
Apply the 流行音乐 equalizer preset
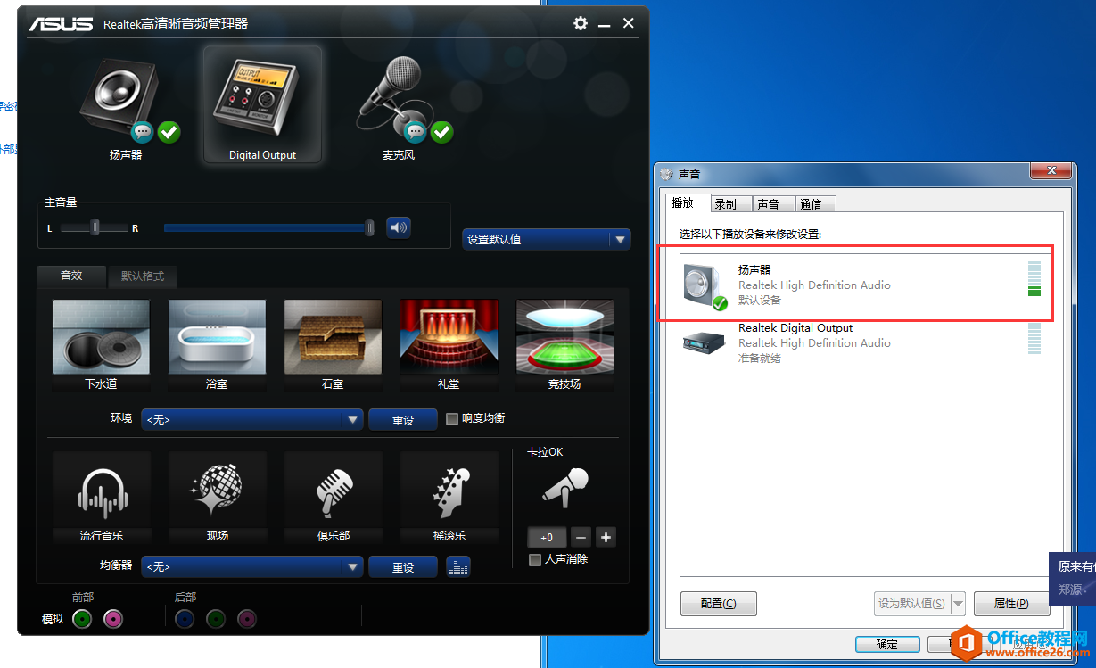click(101, 498)
